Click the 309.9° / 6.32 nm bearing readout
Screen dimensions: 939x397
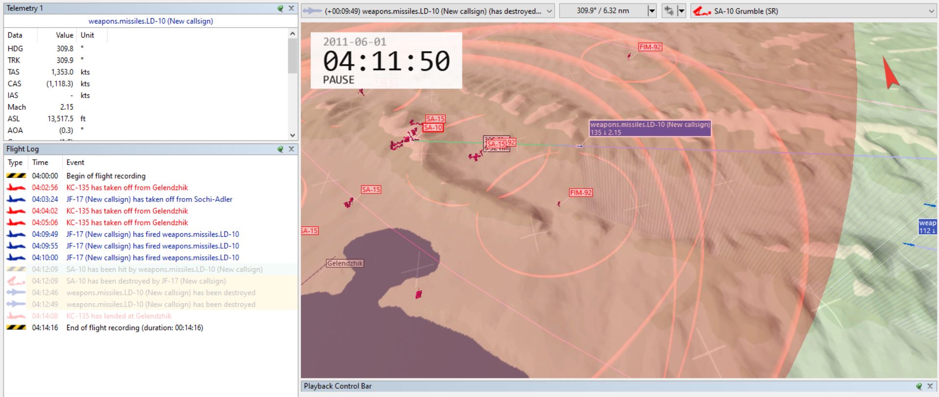tap(603, 11)
